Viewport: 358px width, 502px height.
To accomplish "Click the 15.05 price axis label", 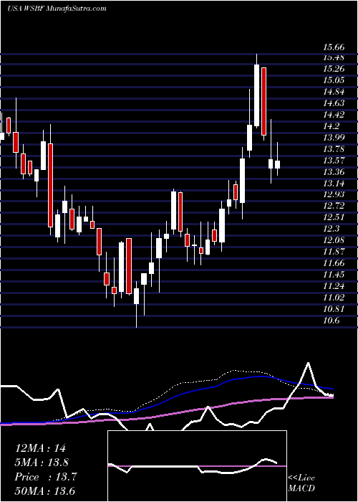I will (x=334, y=80).
